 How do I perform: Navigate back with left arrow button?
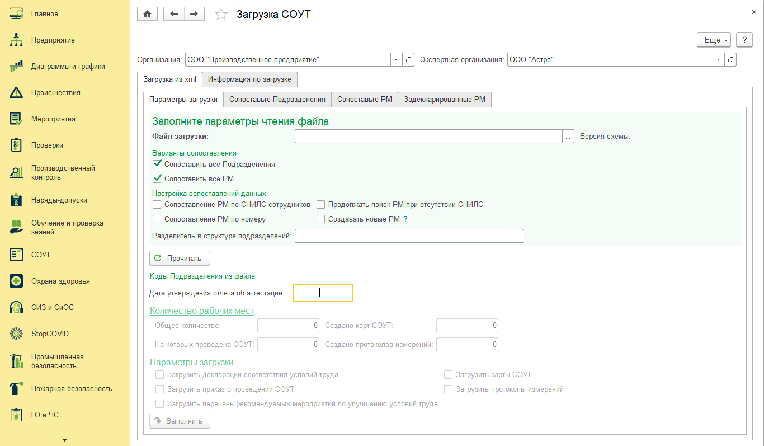click(174, 14)
